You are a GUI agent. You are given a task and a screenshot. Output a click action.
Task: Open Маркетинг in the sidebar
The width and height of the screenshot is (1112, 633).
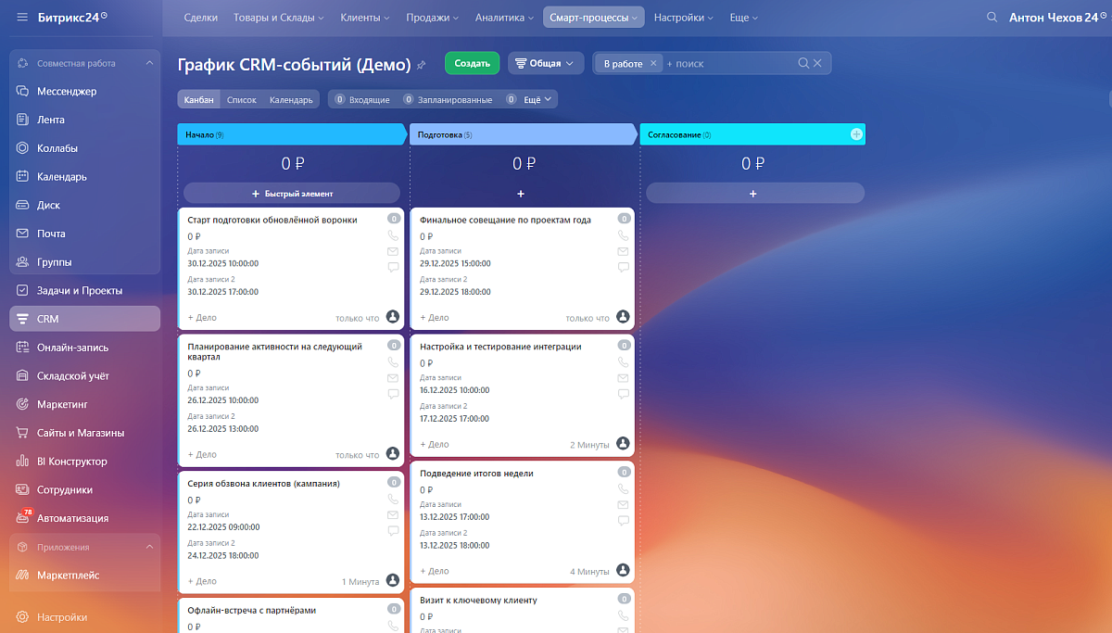tap(65, 404)
